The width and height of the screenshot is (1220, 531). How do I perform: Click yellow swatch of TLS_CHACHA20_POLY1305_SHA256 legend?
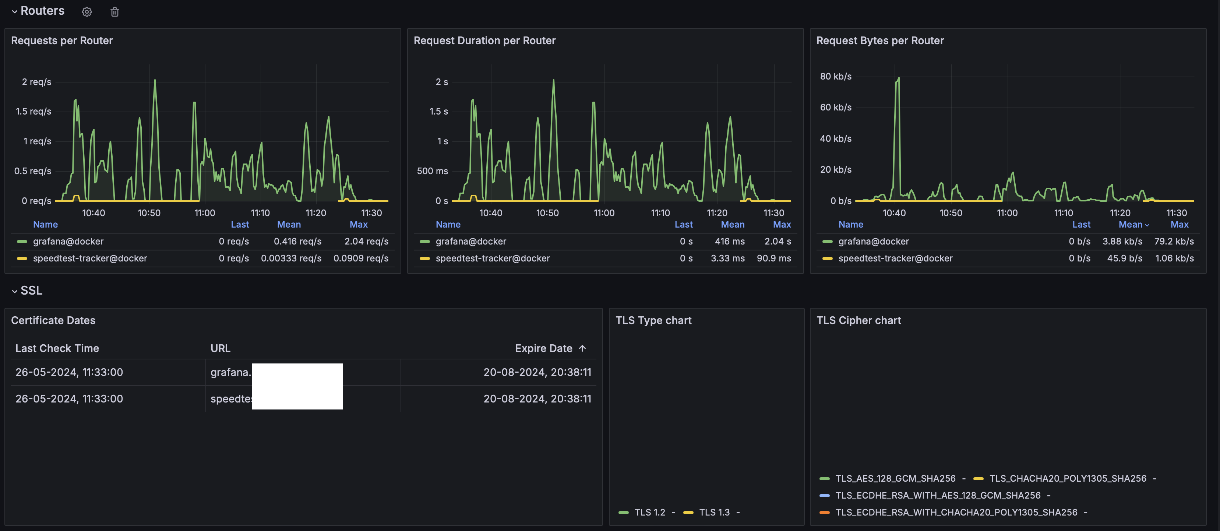click(978, 479)
